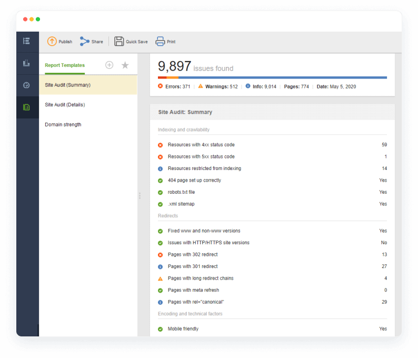Viewport: 418px width, 358px height.
Task: Click the 'Pages: 774' summary text
Action: point(296,87)
